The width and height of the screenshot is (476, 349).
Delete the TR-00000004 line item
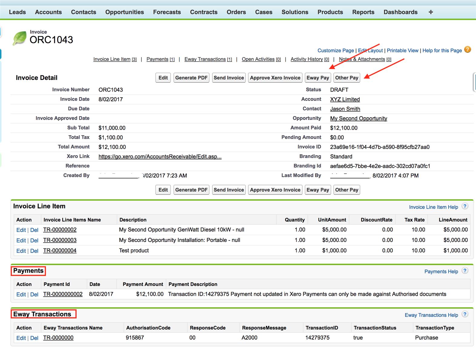(x=34, y=251)
